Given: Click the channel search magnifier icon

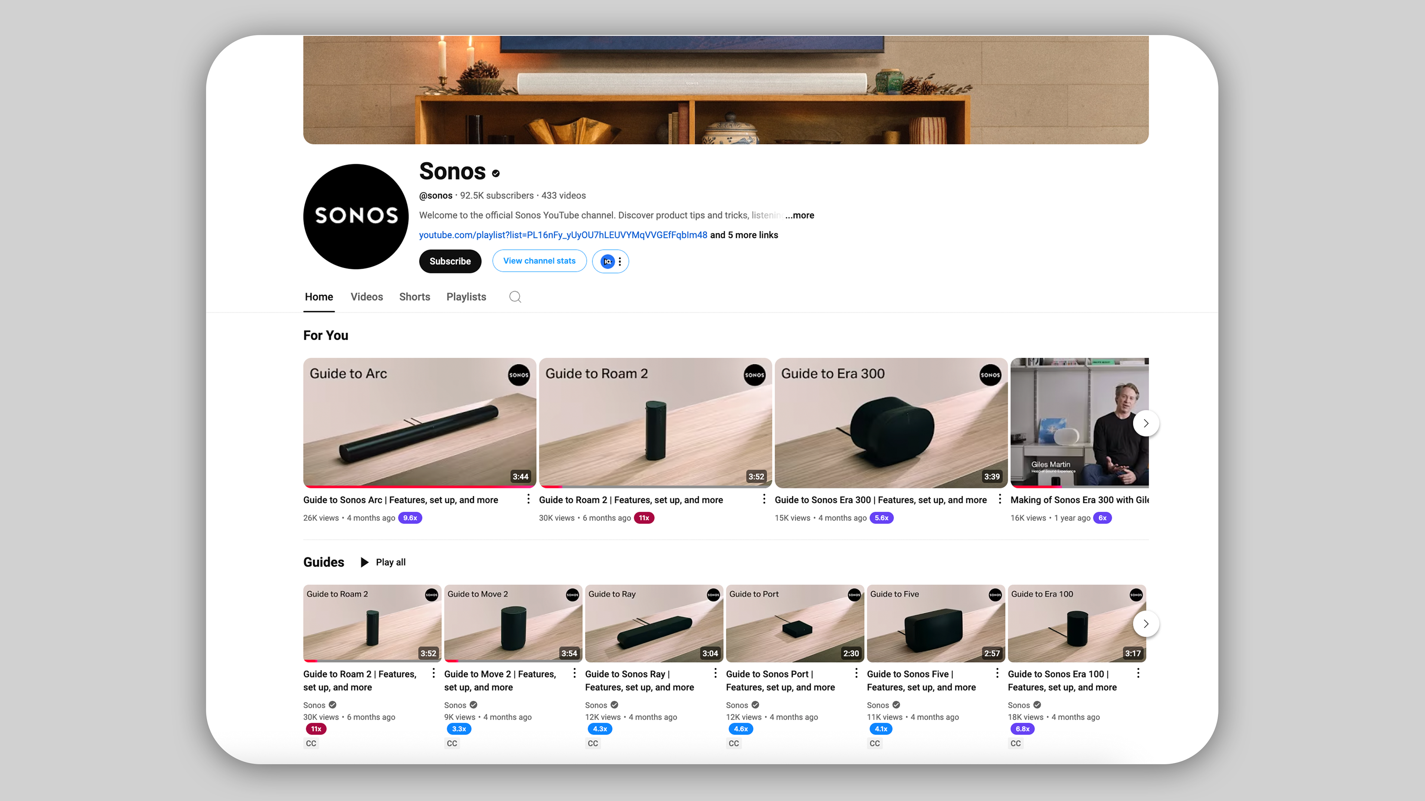Looking at the screenshot, I should coord(515,297).
